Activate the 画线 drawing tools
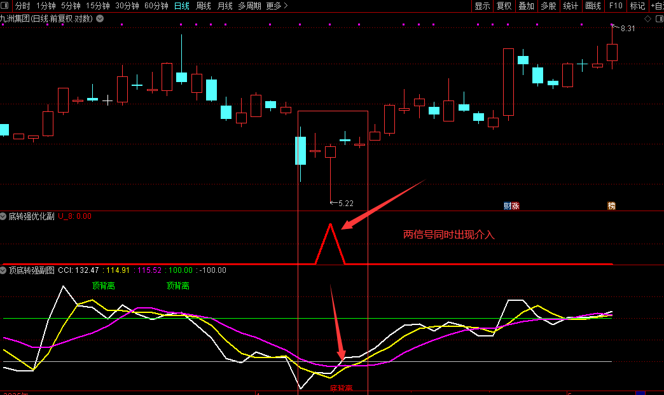 (593, 6)
